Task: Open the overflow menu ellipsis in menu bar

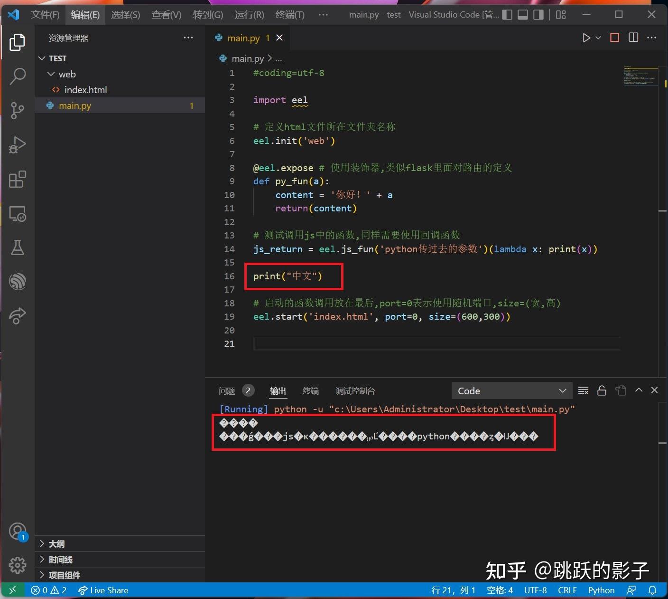Action: coord(323,15)
